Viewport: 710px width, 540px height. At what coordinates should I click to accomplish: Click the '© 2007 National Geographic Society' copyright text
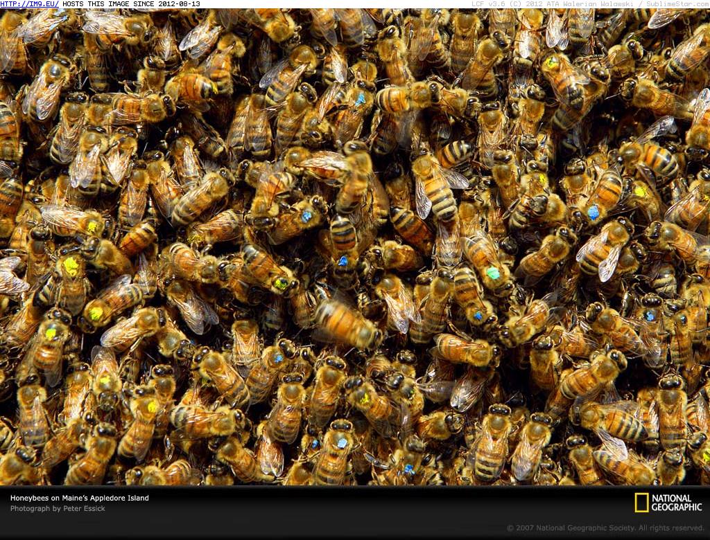(606, 528)
